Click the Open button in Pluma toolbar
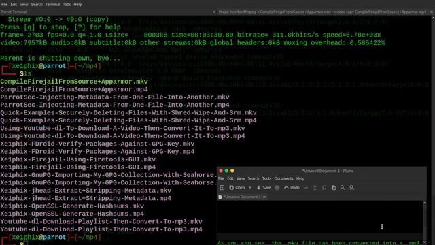Screen dimensions: 435x245 click(x=237, y=188)
